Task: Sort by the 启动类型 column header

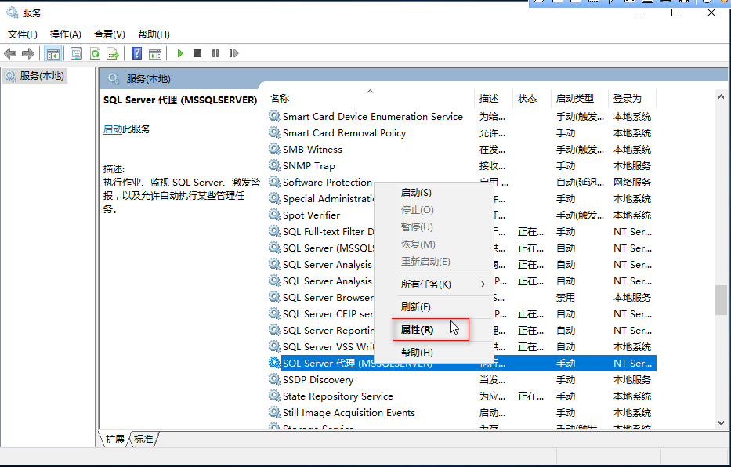Action: 580,99
